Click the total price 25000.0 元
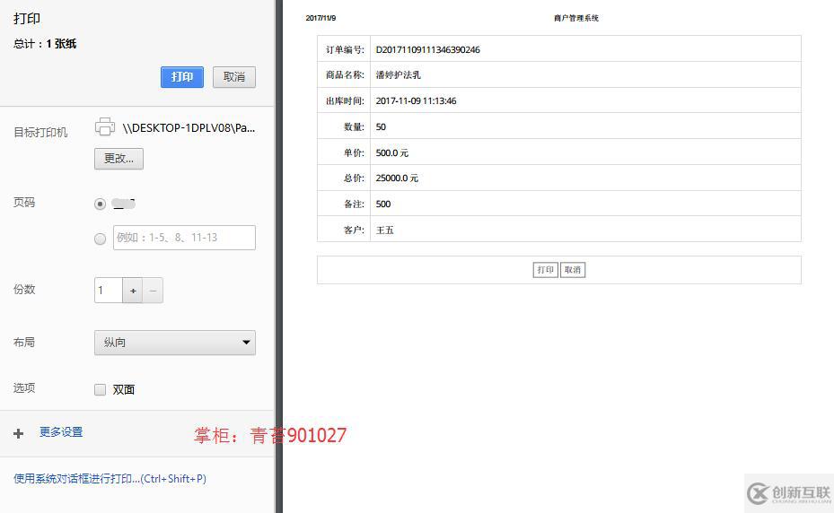The height and width of the screenshot is (513, 834). [397, 178]
